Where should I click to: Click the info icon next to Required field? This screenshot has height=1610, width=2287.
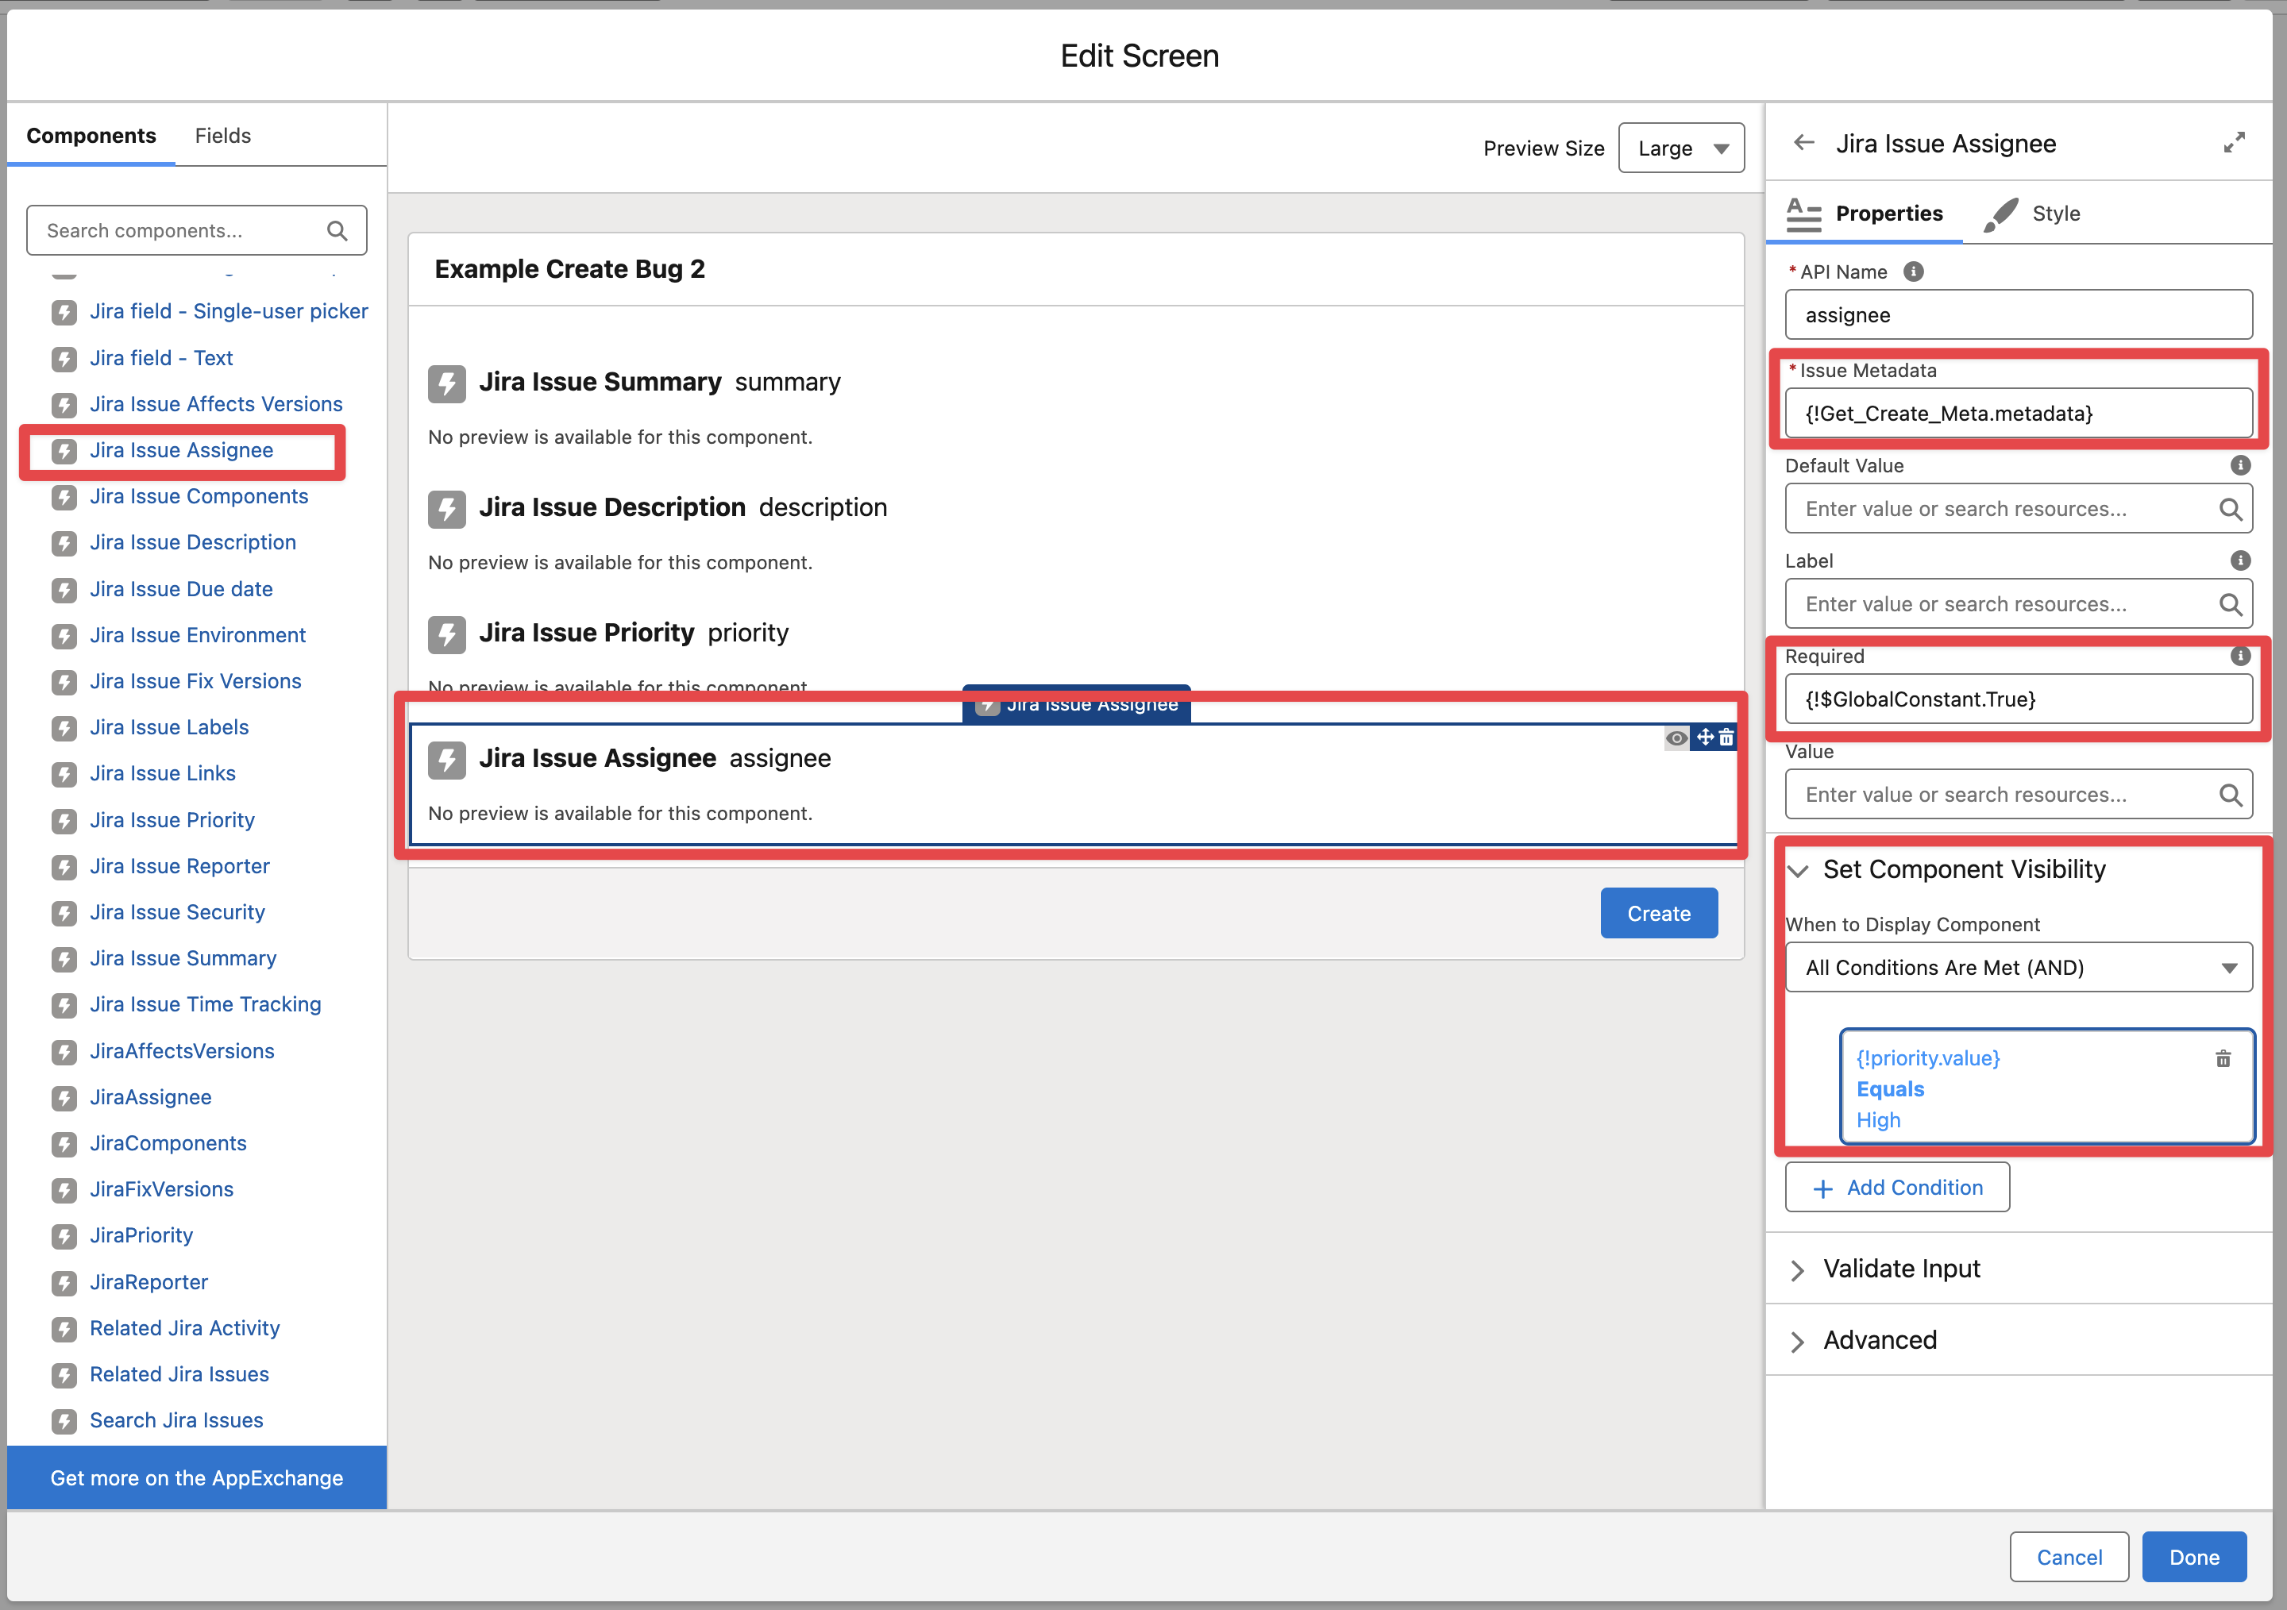(2239, 655)
